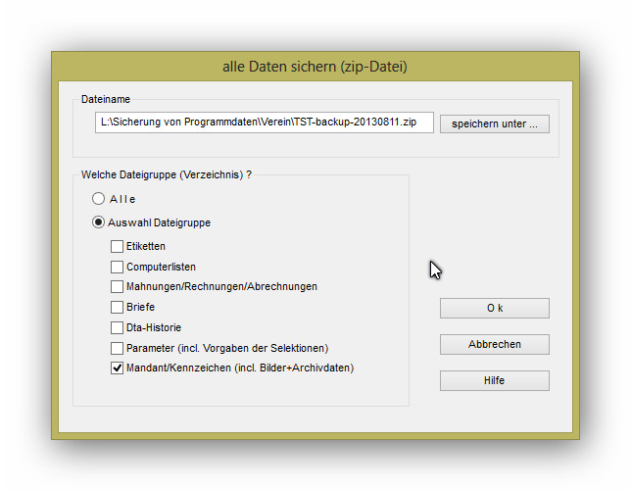
Task: Click the 'alle Daten sichern (zip-Datei)' title bar
Action: (x=315, y=68)
